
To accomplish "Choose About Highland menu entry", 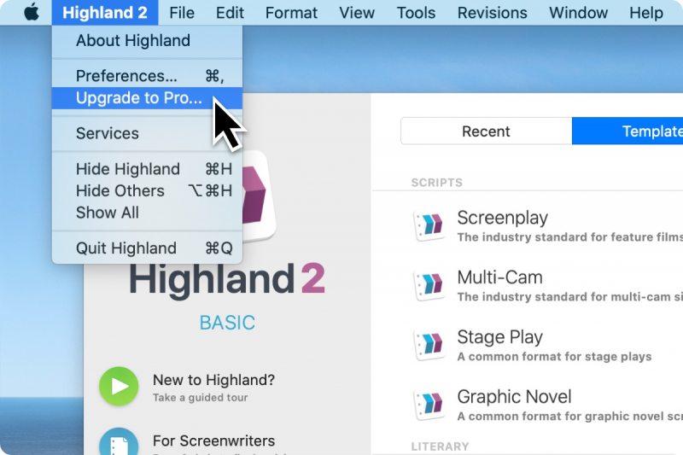I will (x=132, y=41).
